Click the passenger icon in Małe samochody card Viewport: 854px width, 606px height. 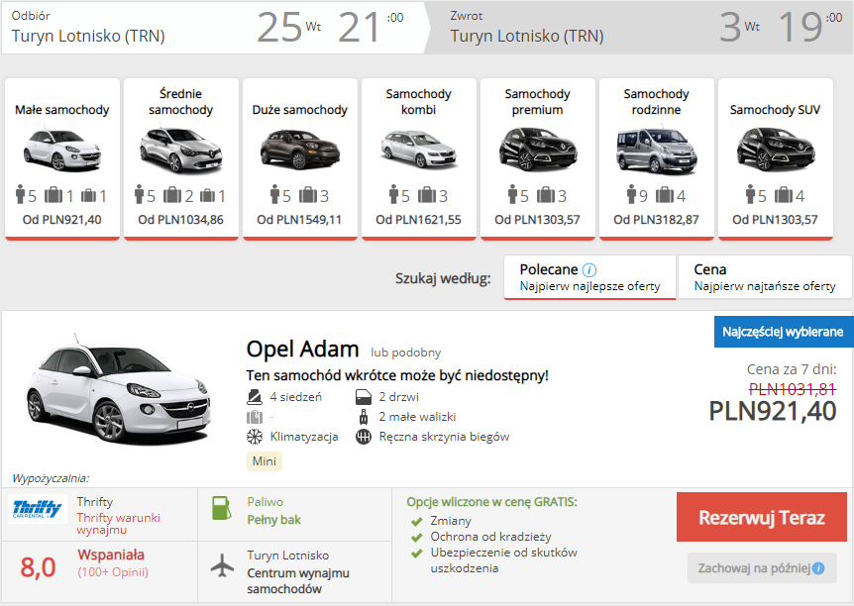coord(21,194)
